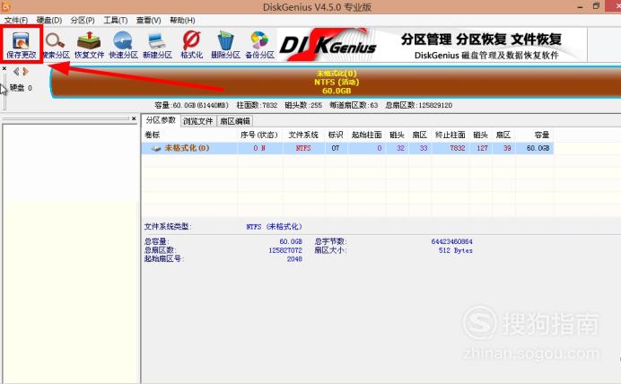Click the 512 Bytes sector size value
621x384 pixels.
(456, 250)
